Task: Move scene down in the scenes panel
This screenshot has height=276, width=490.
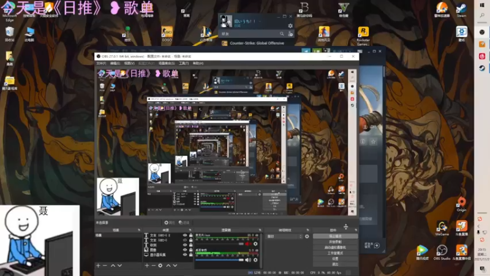Action: tap(119, 266)
